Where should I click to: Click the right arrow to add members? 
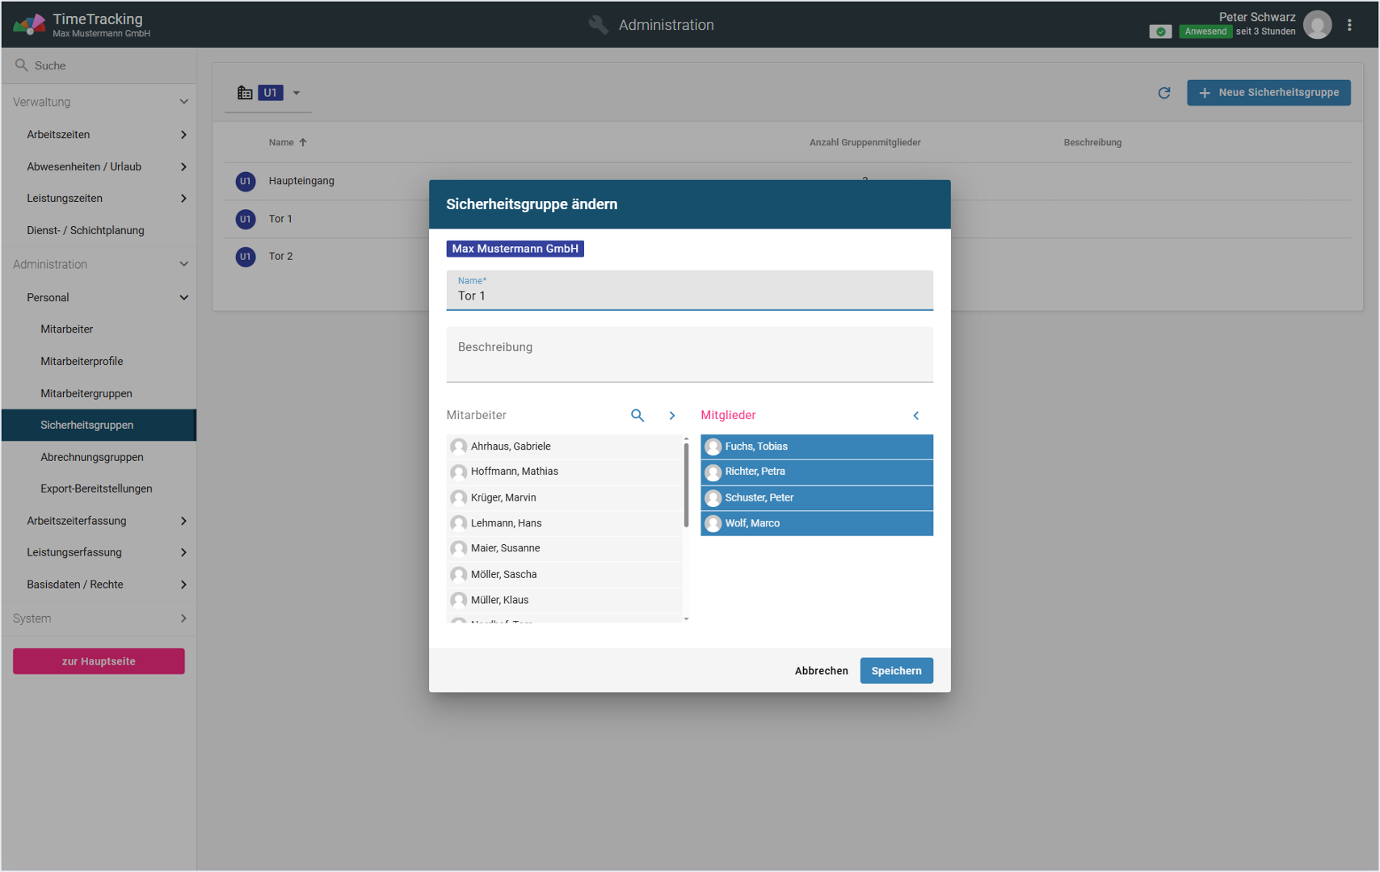(671, 415)
